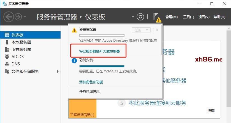Open the breadcrumb dropdown arrow before refresh
231x123 pixels.
pos(133,17)
